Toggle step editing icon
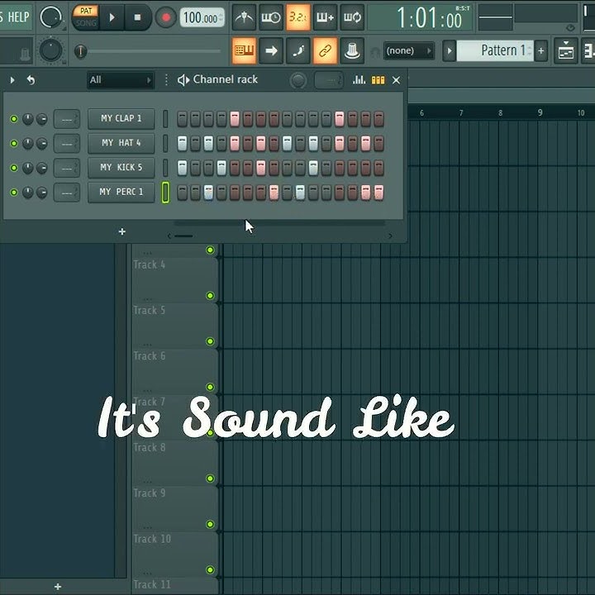595x595 pixels. (298, 50)
